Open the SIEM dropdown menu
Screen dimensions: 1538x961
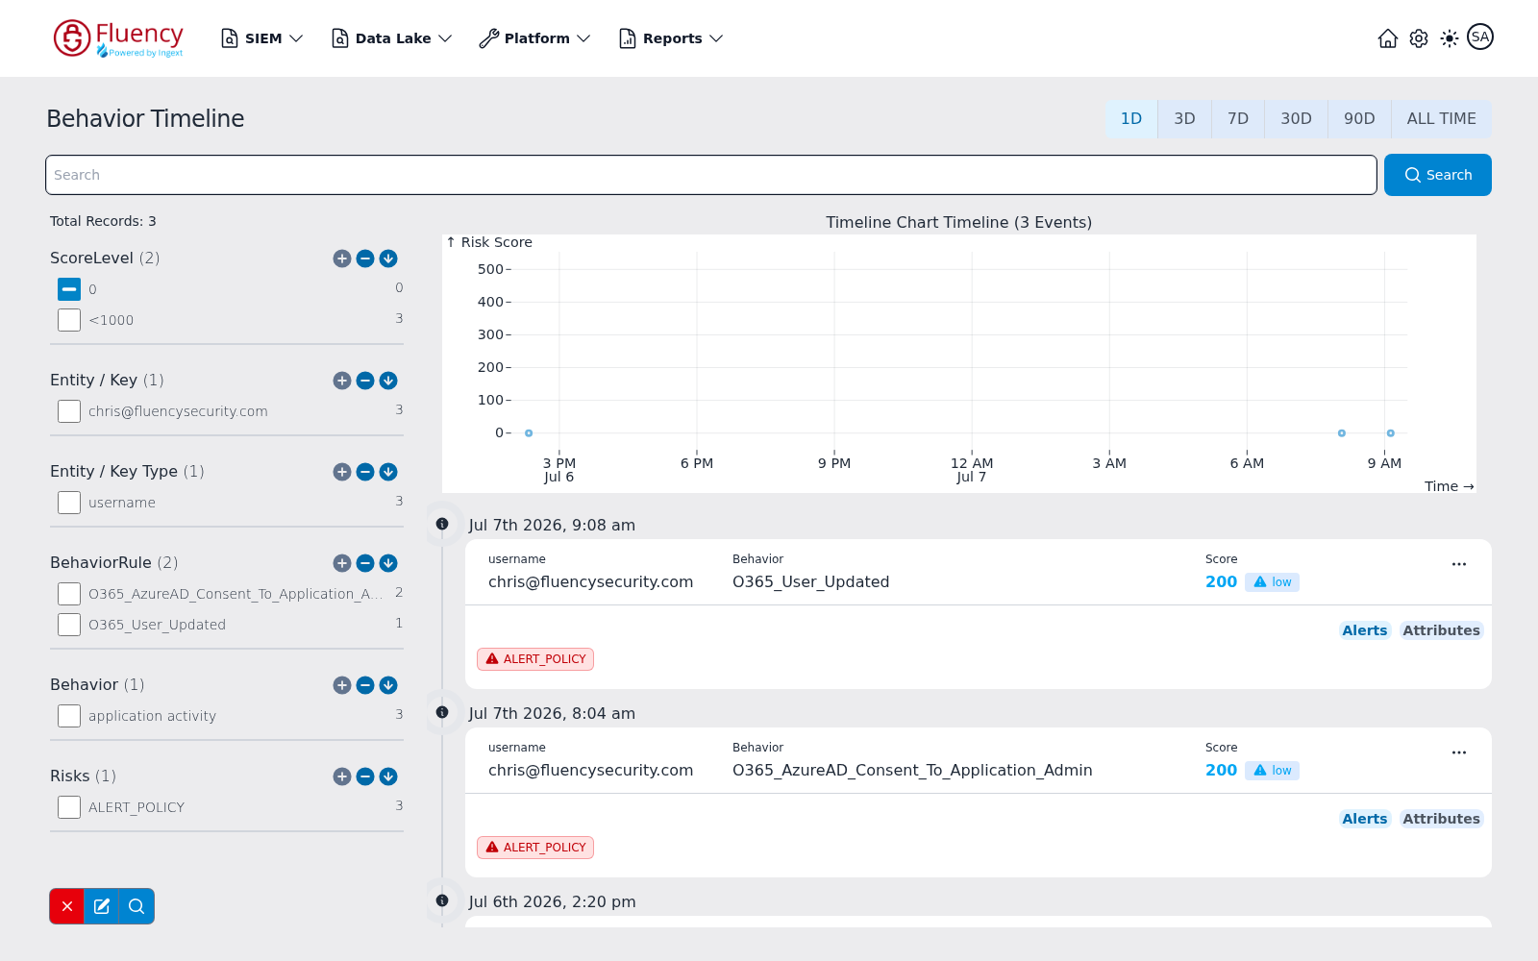262,38
